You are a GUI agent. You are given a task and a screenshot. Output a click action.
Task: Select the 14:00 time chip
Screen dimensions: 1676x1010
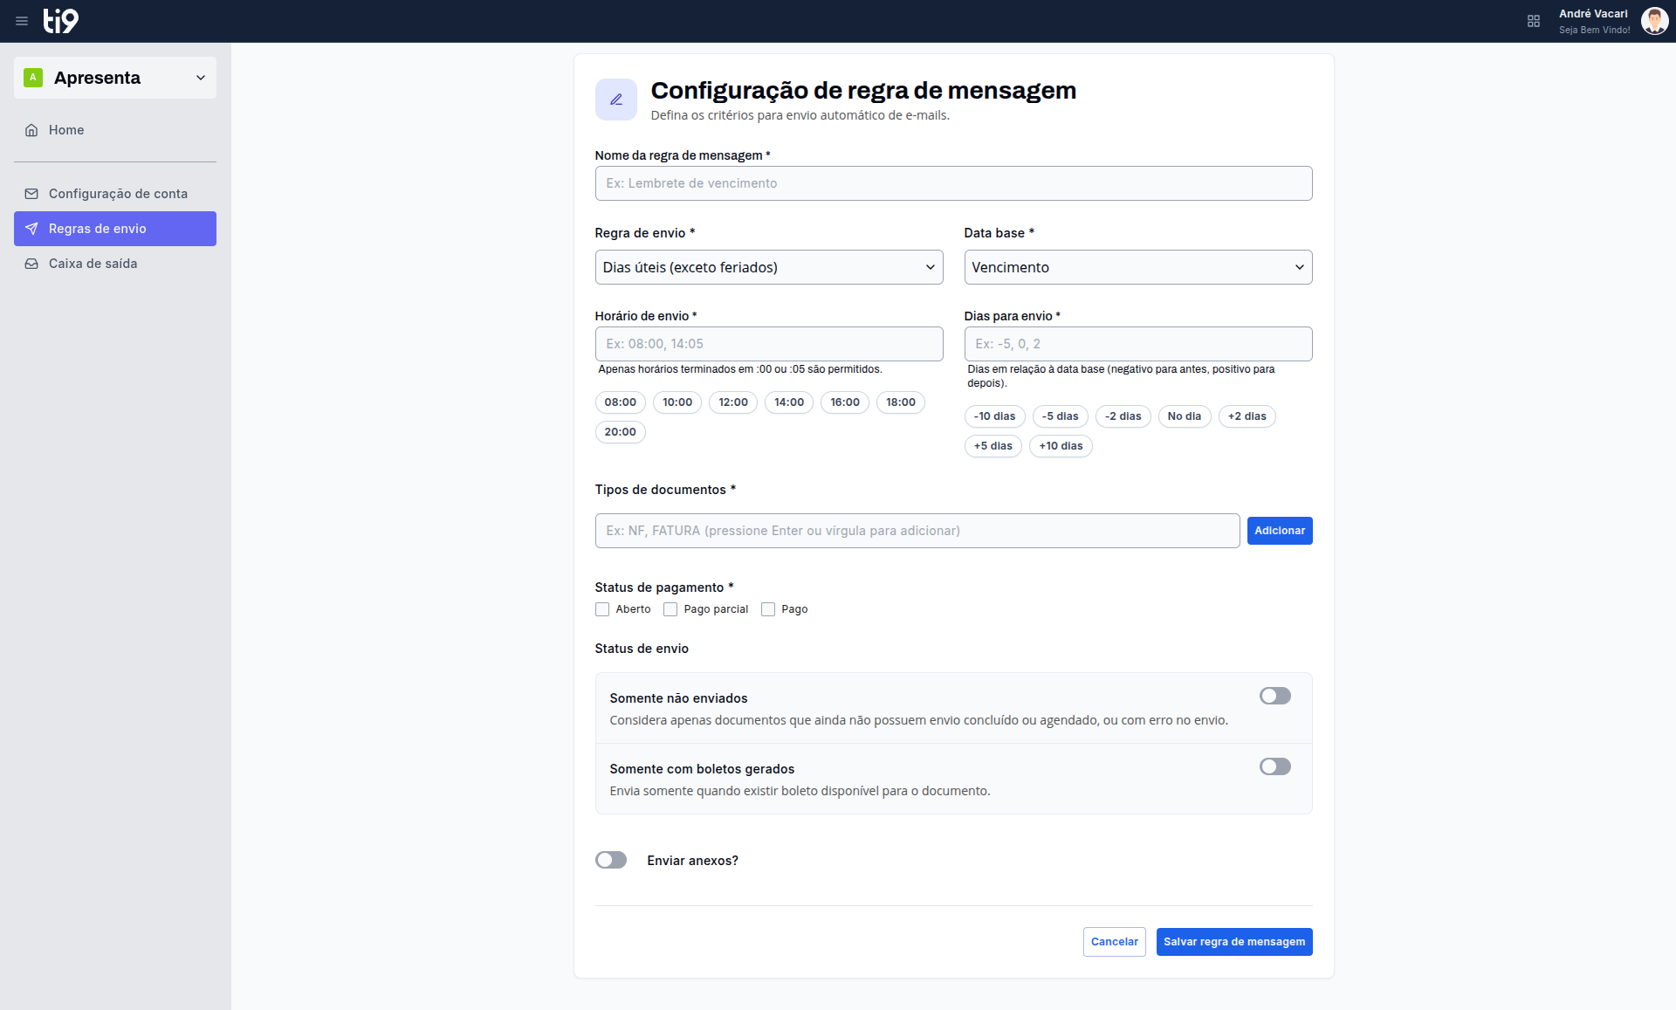[789, 402]
